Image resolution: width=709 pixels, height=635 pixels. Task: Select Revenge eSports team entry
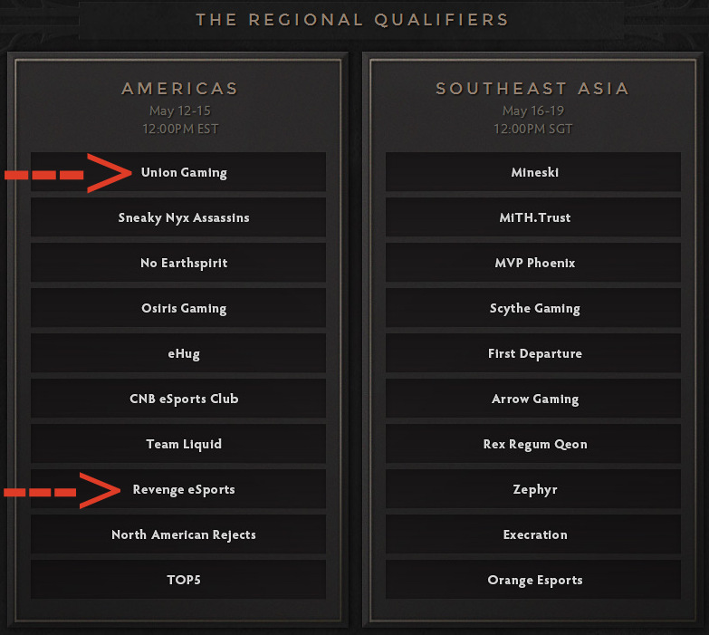point(184,489)
